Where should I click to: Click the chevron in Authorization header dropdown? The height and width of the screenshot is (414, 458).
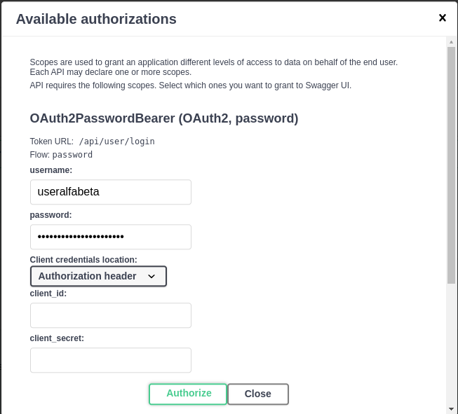(x=151, y=277)
